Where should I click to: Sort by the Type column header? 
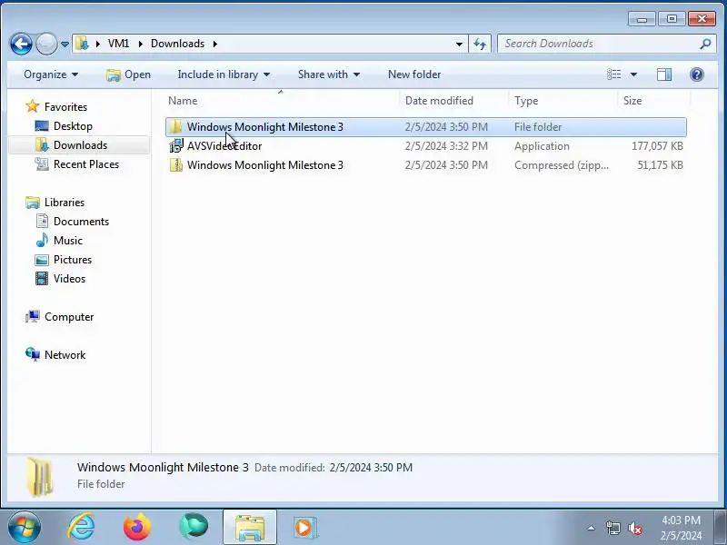563,101
